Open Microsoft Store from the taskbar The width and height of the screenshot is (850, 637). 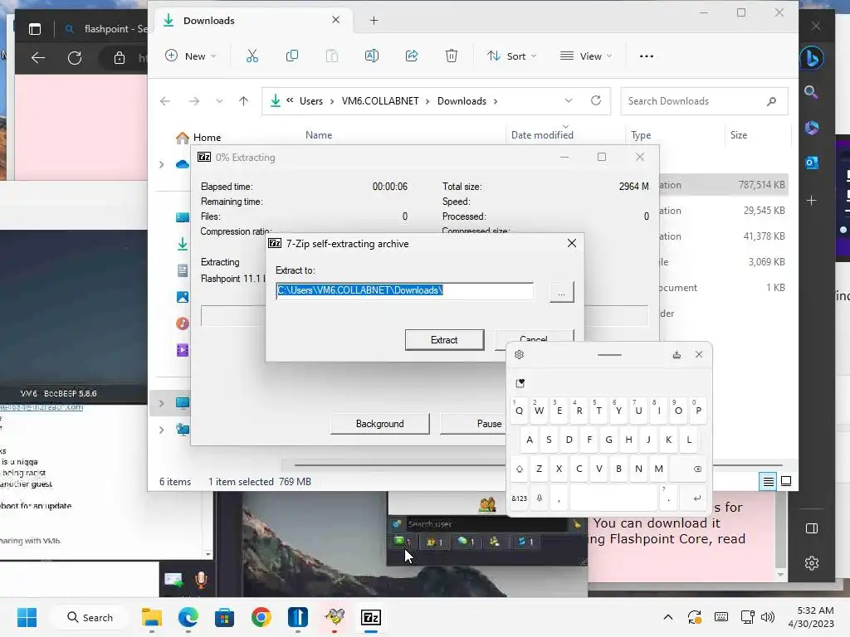pos(224,617)
